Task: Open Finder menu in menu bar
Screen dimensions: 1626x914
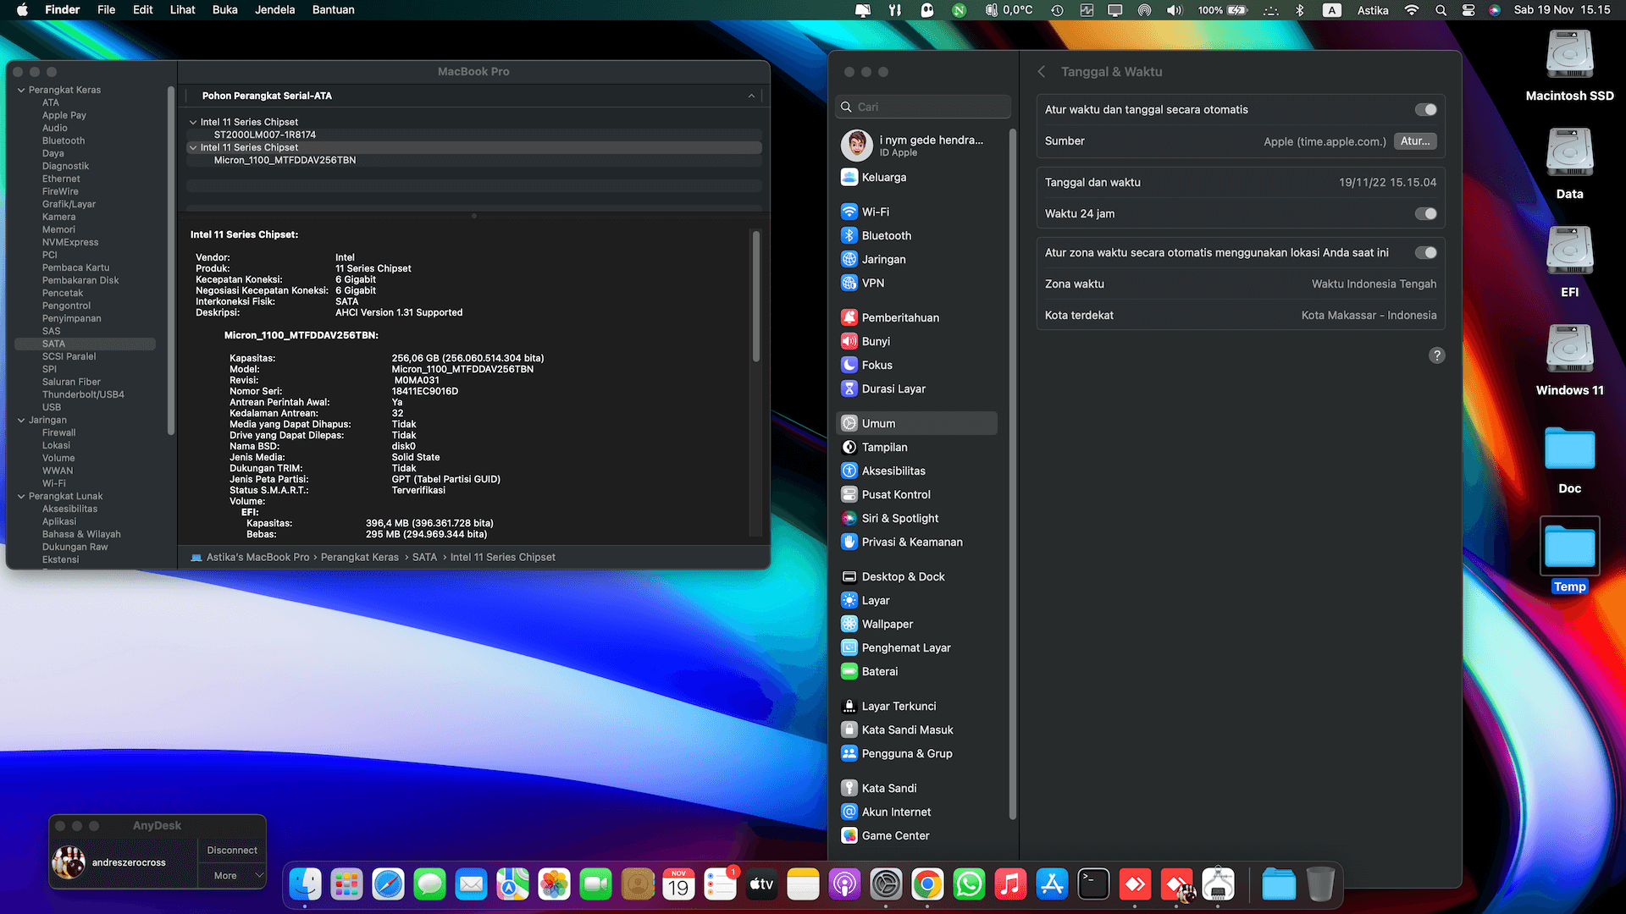Action: pyautogui.click(x=62, y=10)
